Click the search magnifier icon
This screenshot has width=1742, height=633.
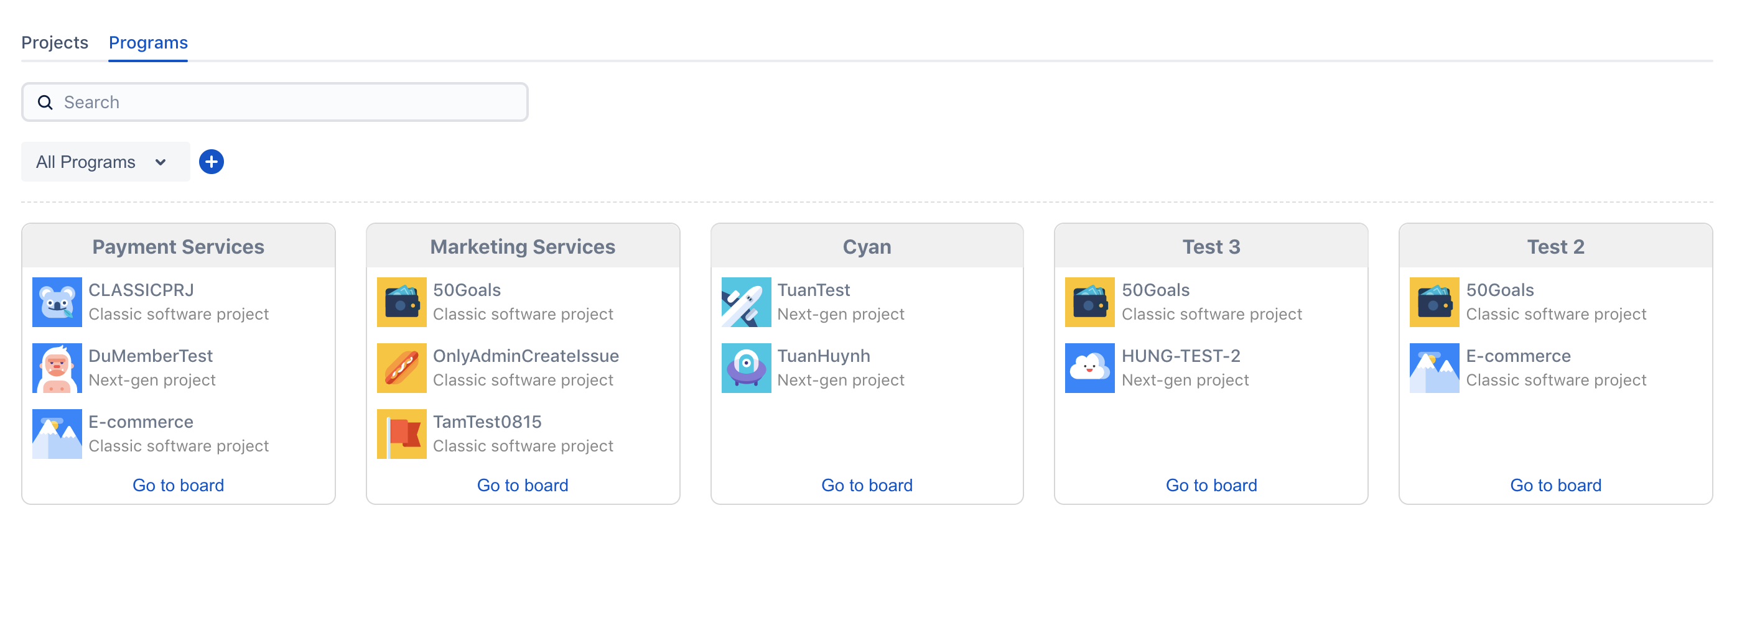(x=45, y=102)
